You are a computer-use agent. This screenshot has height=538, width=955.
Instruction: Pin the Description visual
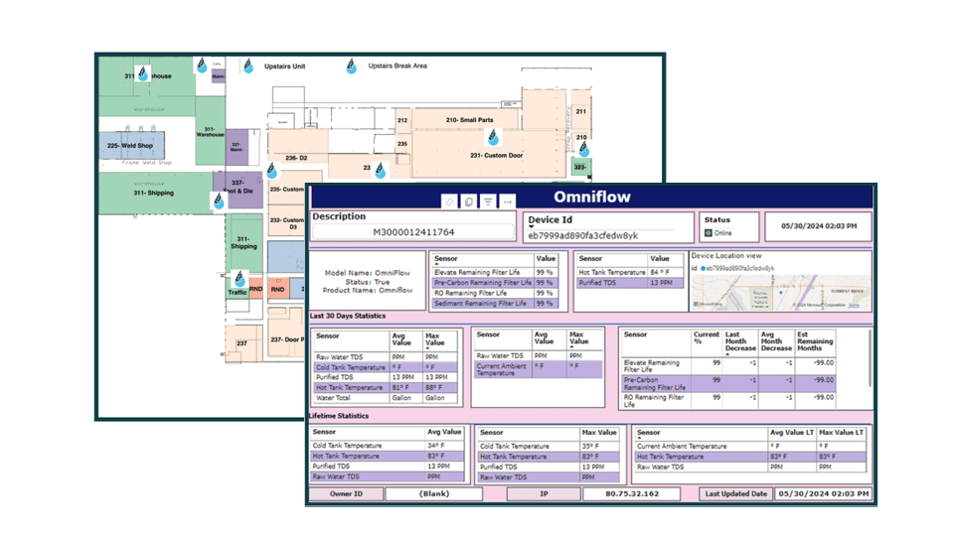449,202
